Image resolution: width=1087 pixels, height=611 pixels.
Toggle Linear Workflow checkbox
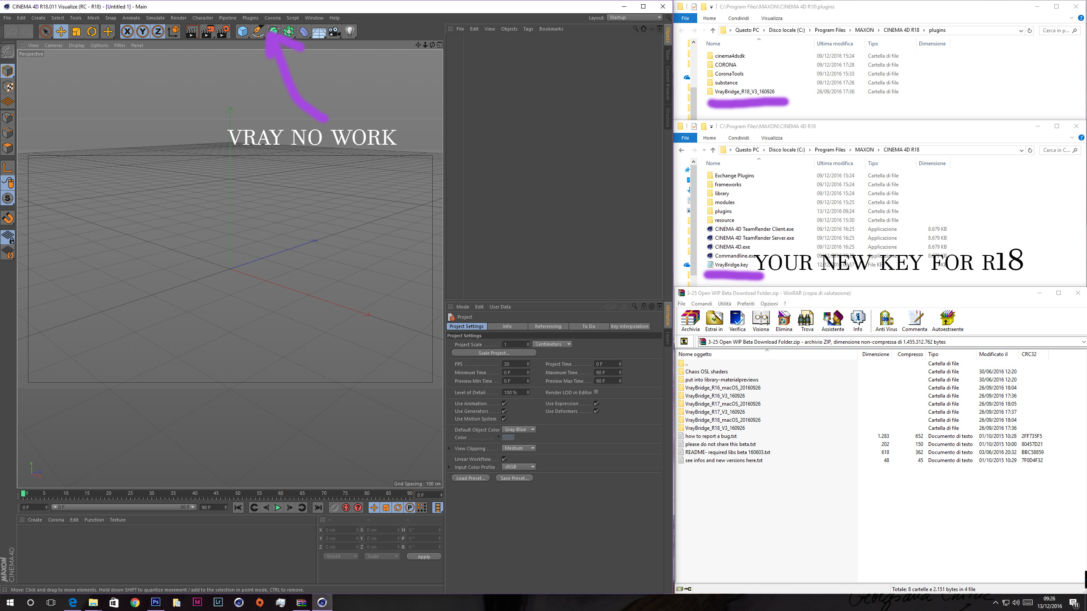tap(504, 459)
